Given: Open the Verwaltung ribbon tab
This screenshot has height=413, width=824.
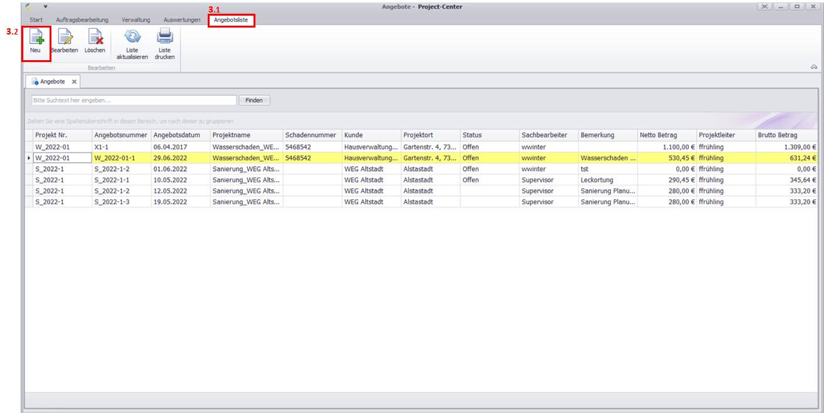Looking at the screenshot, I should [x=136, y=20].
